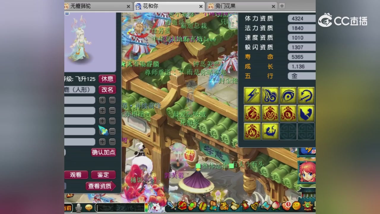This screenshot has width=380, height=214.
Task: Decrease the fifth attribute with minus
Action: [112, 142]
